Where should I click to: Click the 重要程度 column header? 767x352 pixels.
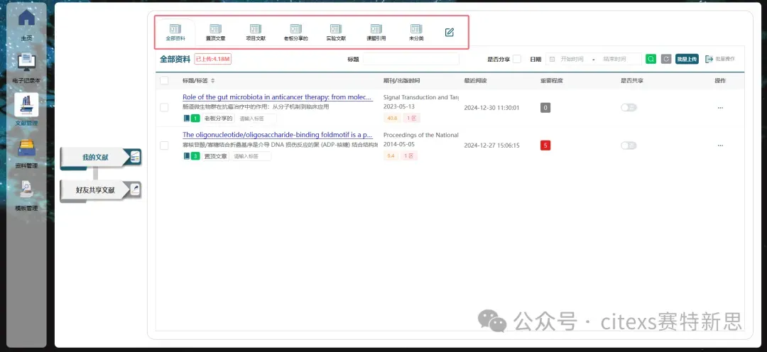(x=551, y=81)
